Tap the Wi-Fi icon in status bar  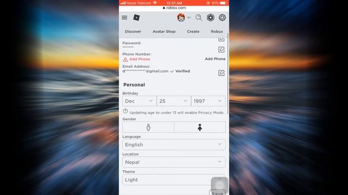click(x=154, y=3)
